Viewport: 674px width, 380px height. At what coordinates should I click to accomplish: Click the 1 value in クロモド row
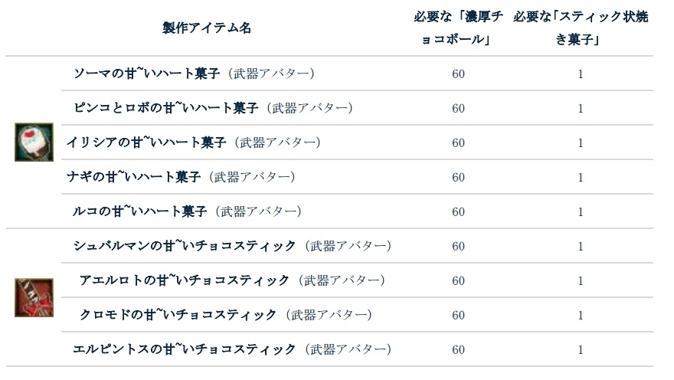point(581,316)
